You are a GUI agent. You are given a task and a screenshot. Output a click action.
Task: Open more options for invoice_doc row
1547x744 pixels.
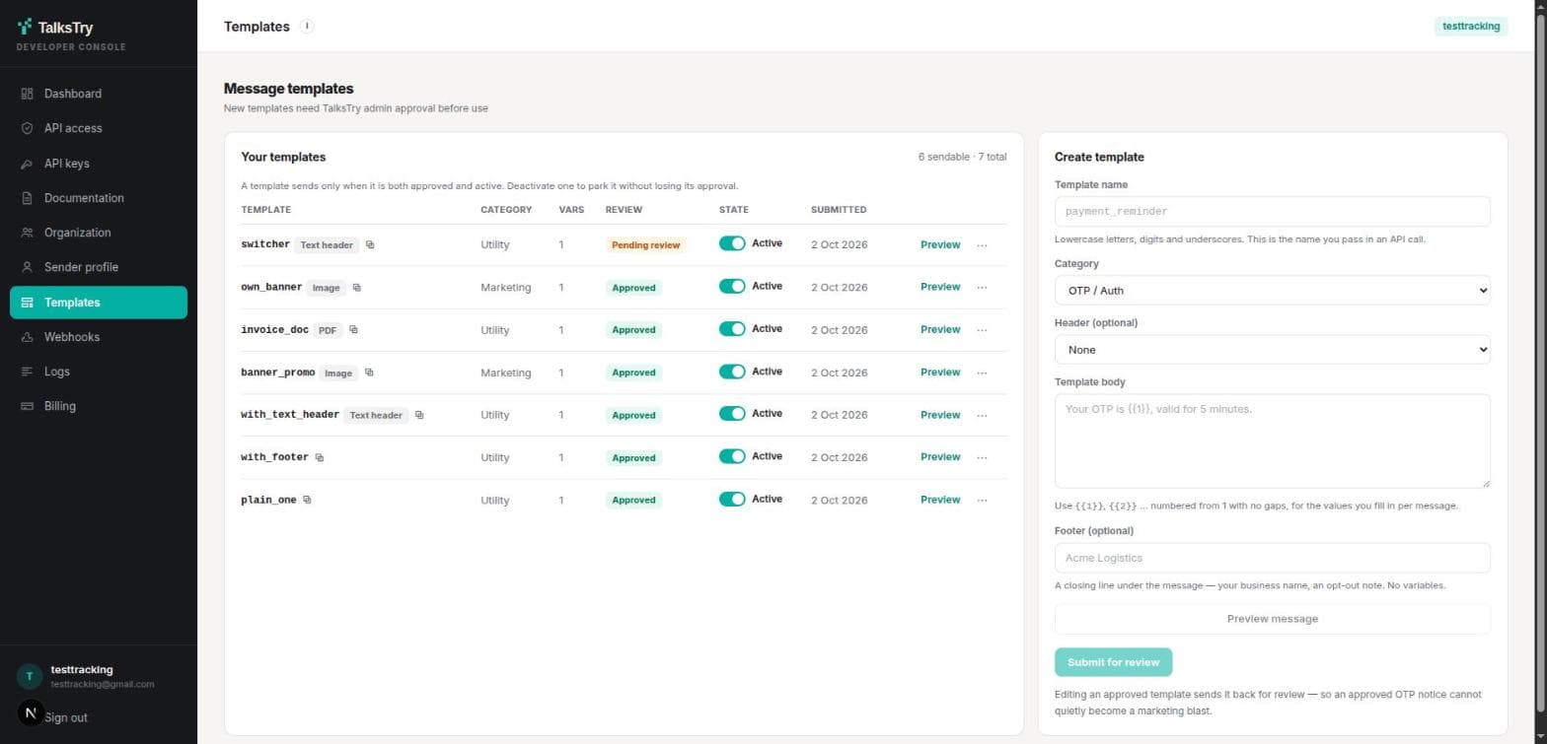point(982,330)
